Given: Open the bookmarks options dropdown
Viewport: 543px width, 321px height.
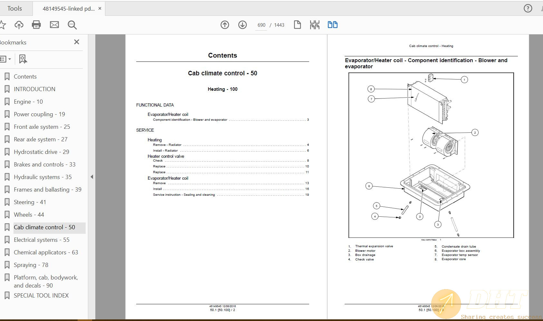Looking at the screenshot, I should 5,59.
